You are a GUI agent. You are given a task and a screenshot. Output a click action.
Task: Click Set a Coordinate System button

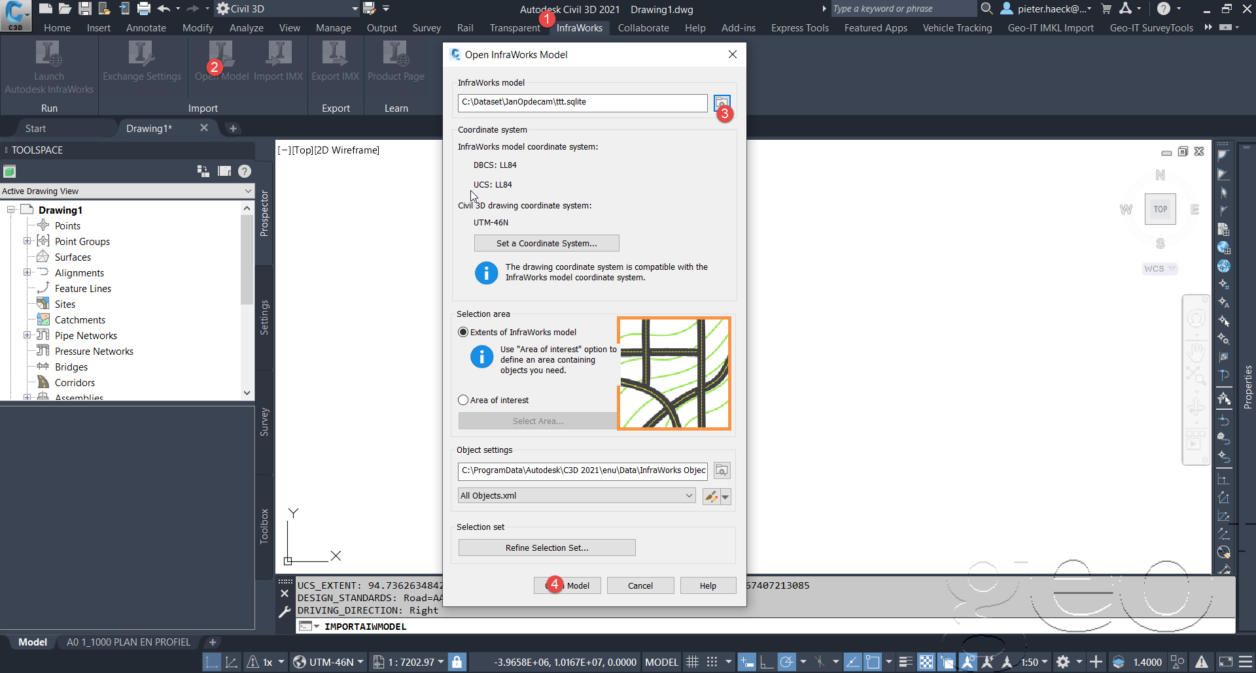click(x=546, y=243)
